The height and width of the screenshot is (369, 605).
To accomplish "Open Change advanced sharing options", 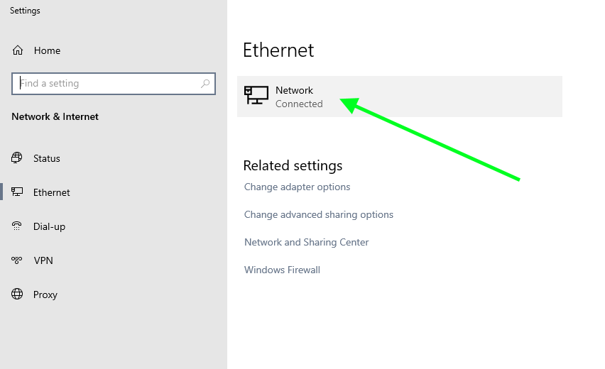I will 318,215.
